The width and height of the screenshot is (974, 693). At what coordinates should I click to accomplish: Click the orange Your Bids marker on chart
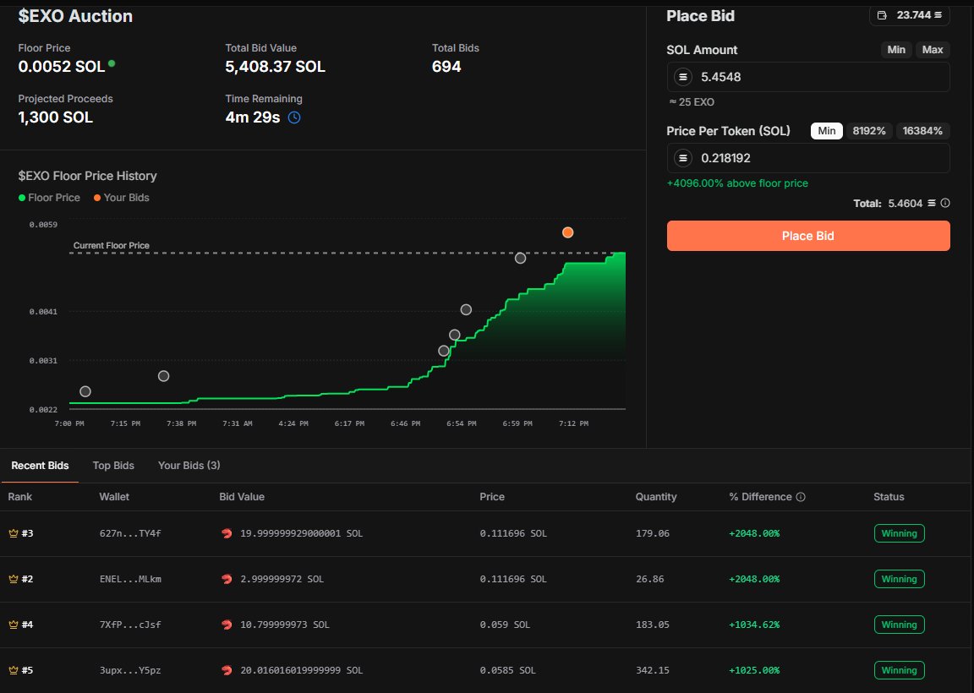[x=567, y=232]
